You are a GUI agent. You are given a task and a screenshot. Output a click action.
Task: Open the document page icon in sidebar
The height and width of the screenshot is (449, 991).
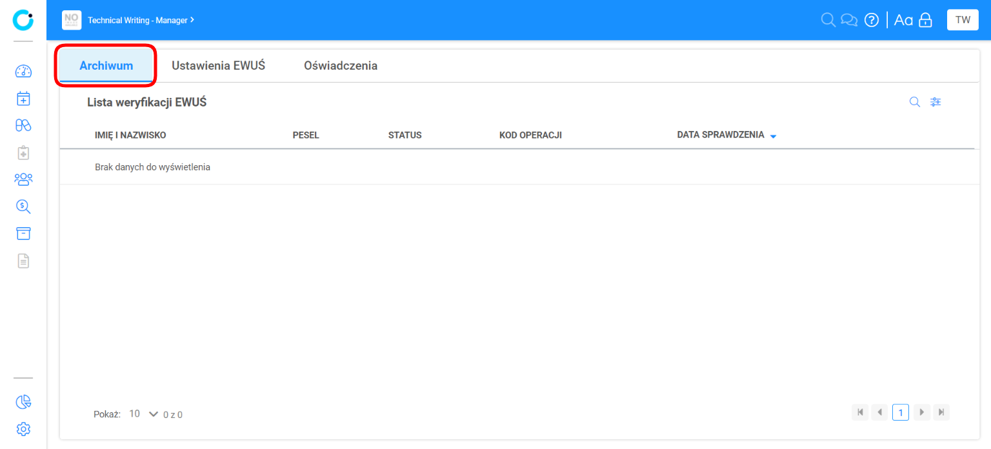point(23,261)
